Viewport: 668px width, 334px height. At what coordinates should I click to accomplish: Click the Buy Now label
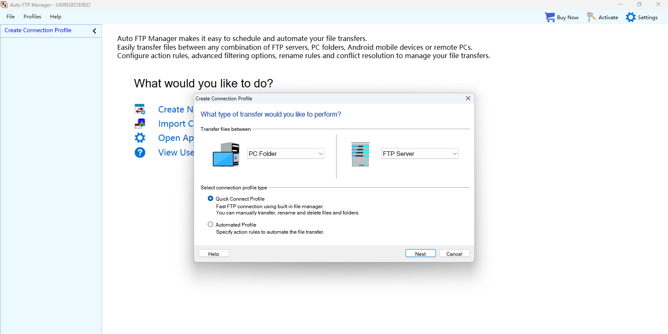pos(568,18)
